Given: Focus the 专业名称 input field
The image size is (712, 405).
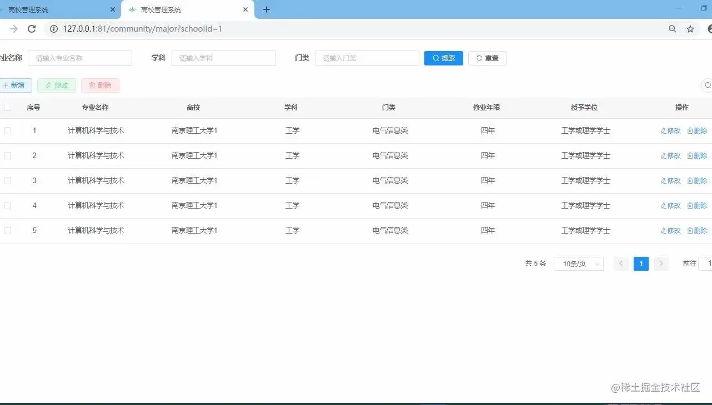Looking at the screenshot, I should (x=80, y=58).
